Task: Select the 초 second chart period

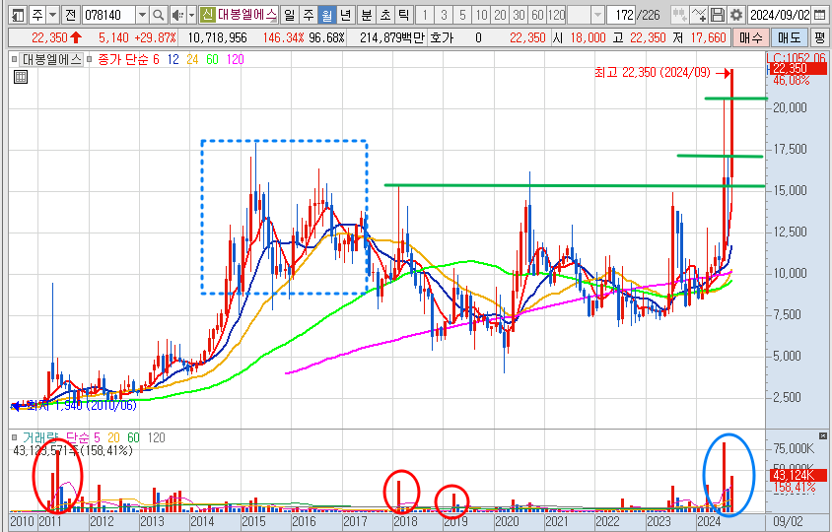Action: pos(385,15)
